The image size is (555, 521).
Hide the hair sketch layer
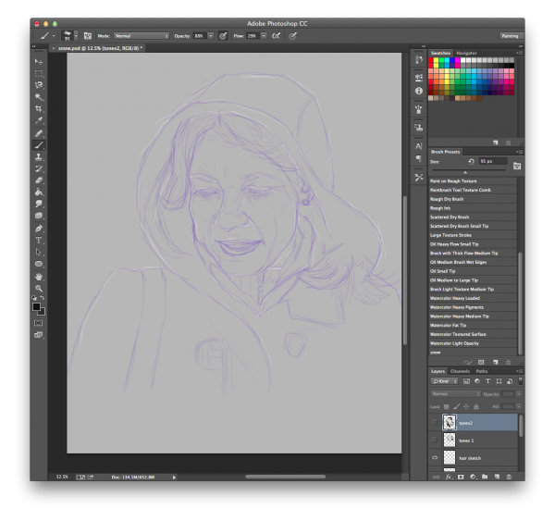coord(435,458)
